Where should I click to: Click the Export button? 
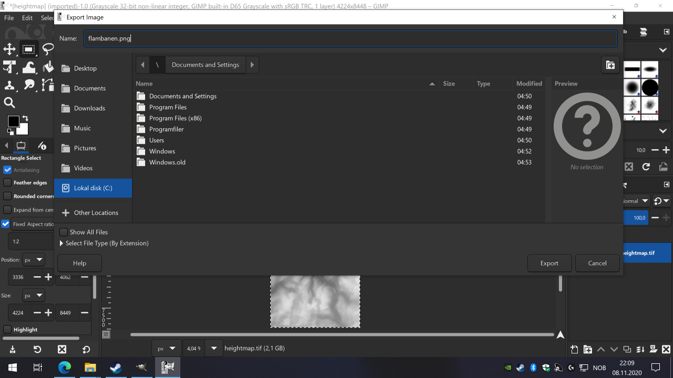tap(549, 263)
